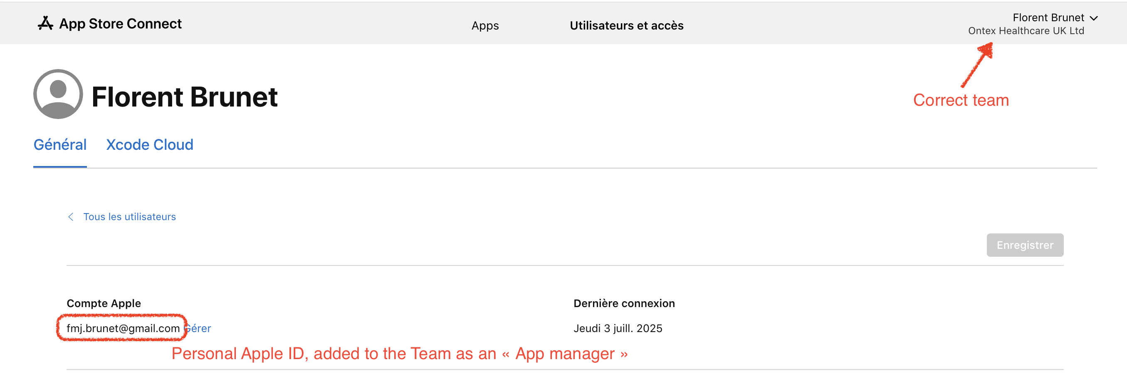Click the Dernière connexion label

(624, 303)
